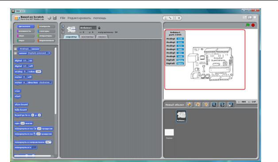Open 90 direction dropdown in point block
This screenshot has height=162, width=278.
(48, 142)
